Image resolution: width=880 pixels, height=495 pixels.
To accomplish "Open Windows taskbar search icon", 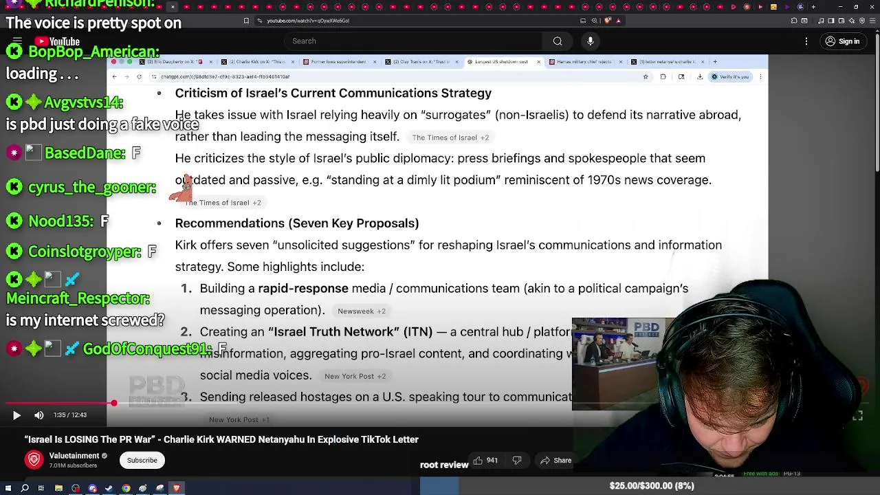I will (x=25, y=488).
